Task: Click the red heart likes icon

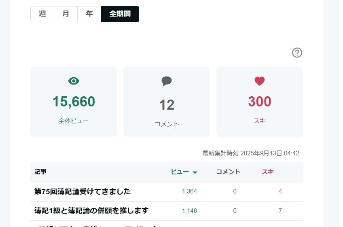Action: 259,81
